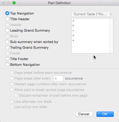The image size is (119, 122).
Task: Open the Current Table dropdown
Action: 92,14
